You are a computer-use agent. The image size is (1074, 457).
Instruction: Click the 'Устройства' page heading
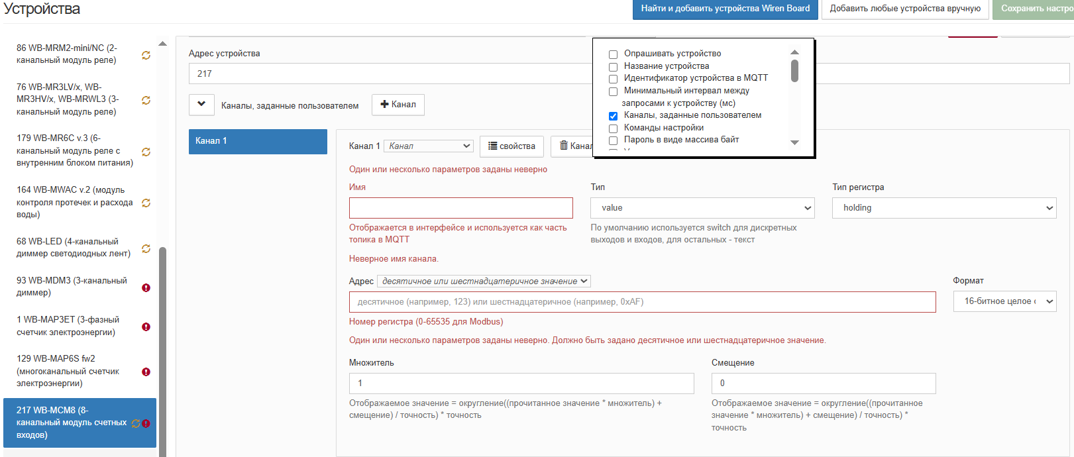(42, 9)
